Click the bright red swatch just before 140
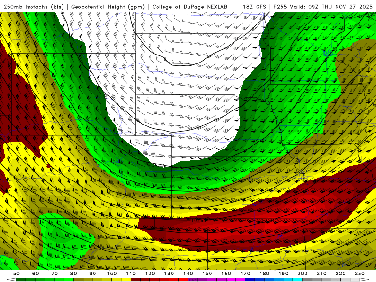Screen dimensions: 376x282 point(183,279)
